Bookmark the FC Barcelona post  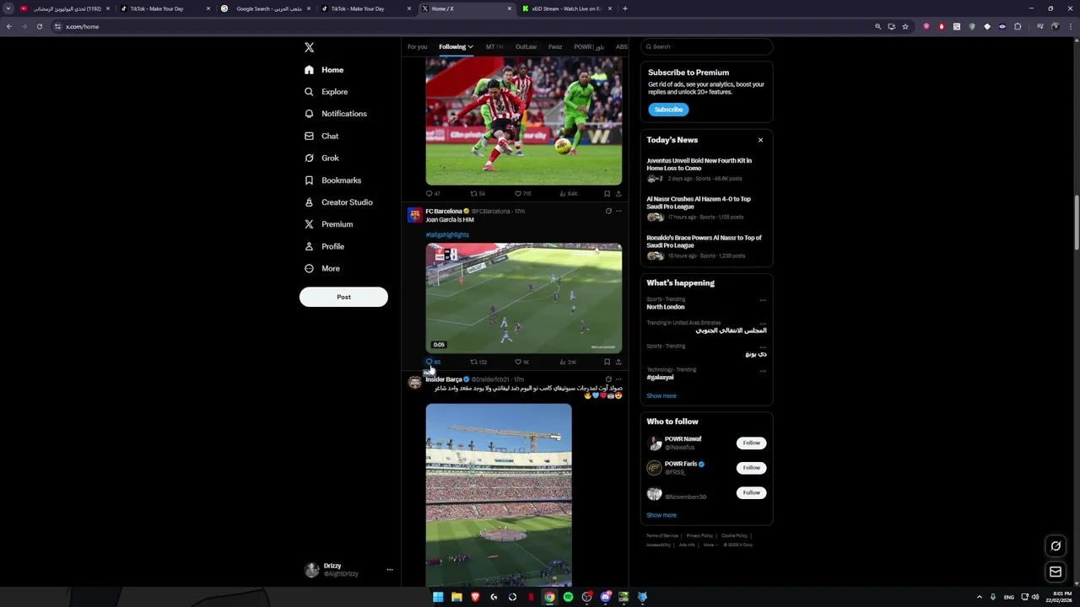point(607,362)
